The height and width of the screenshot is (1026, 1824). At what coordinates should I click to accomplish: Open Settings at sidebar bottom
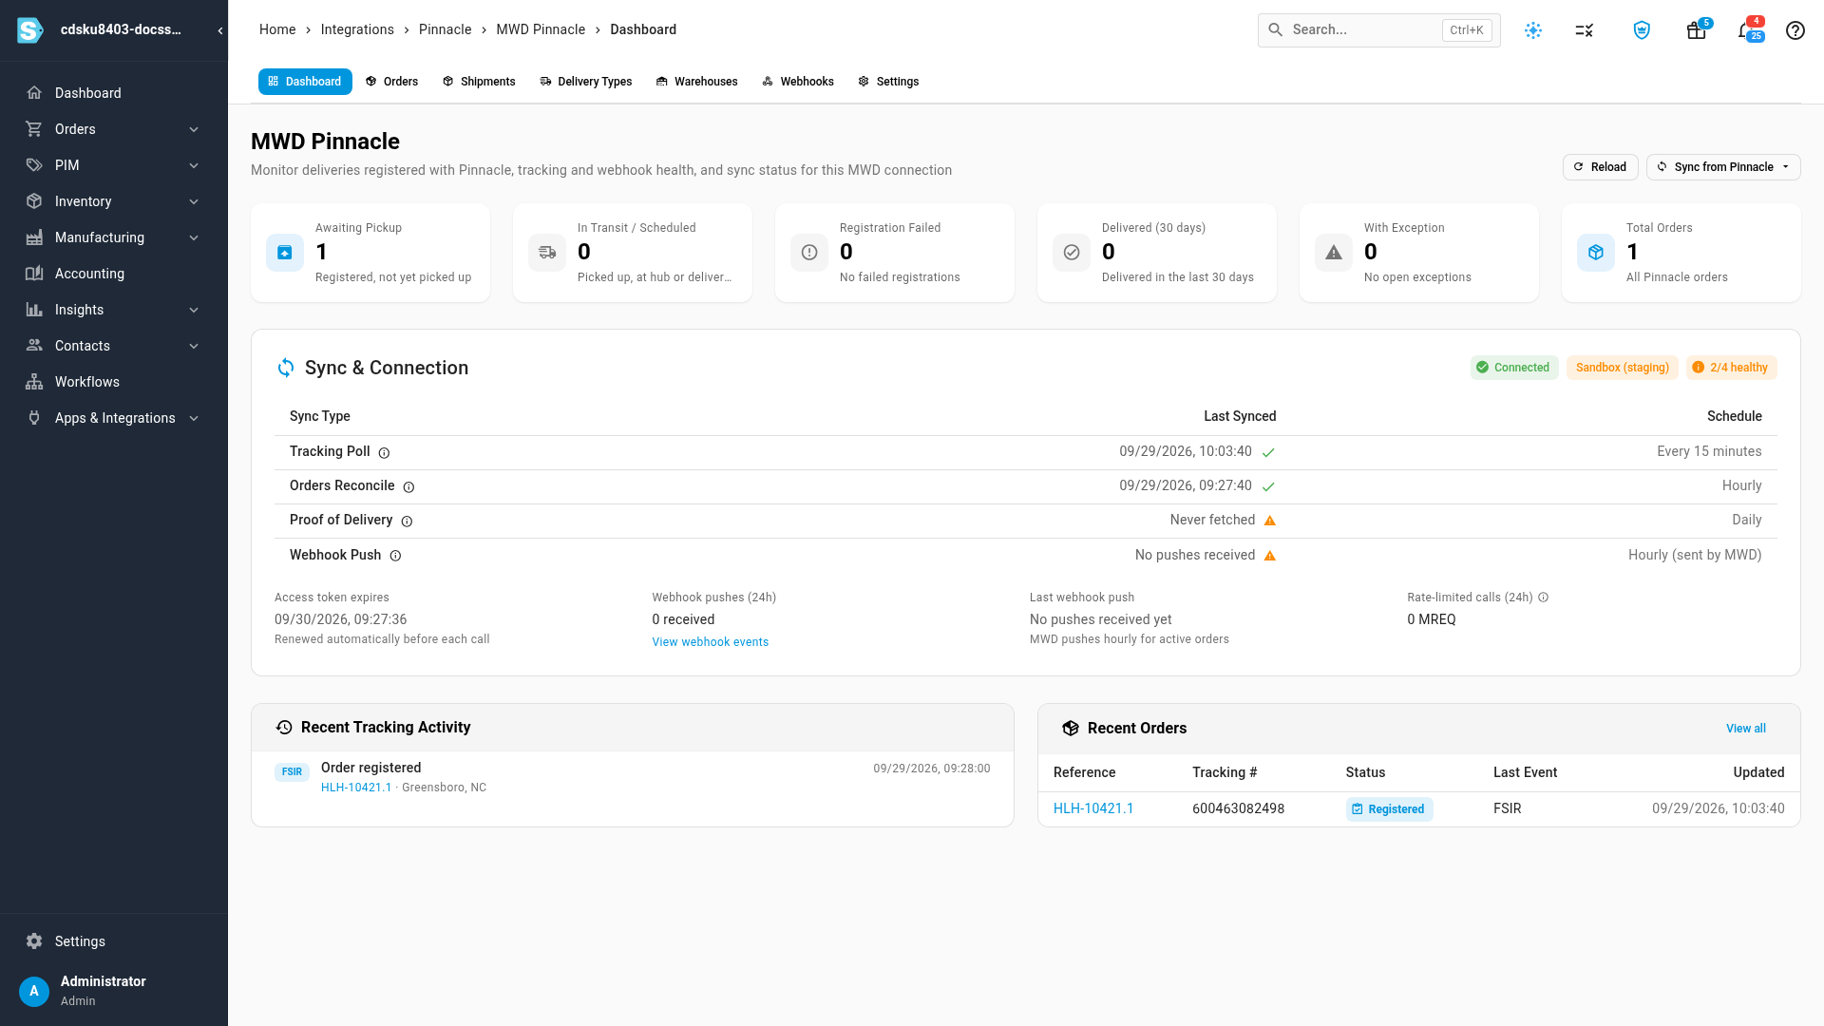tap(114, 941)
